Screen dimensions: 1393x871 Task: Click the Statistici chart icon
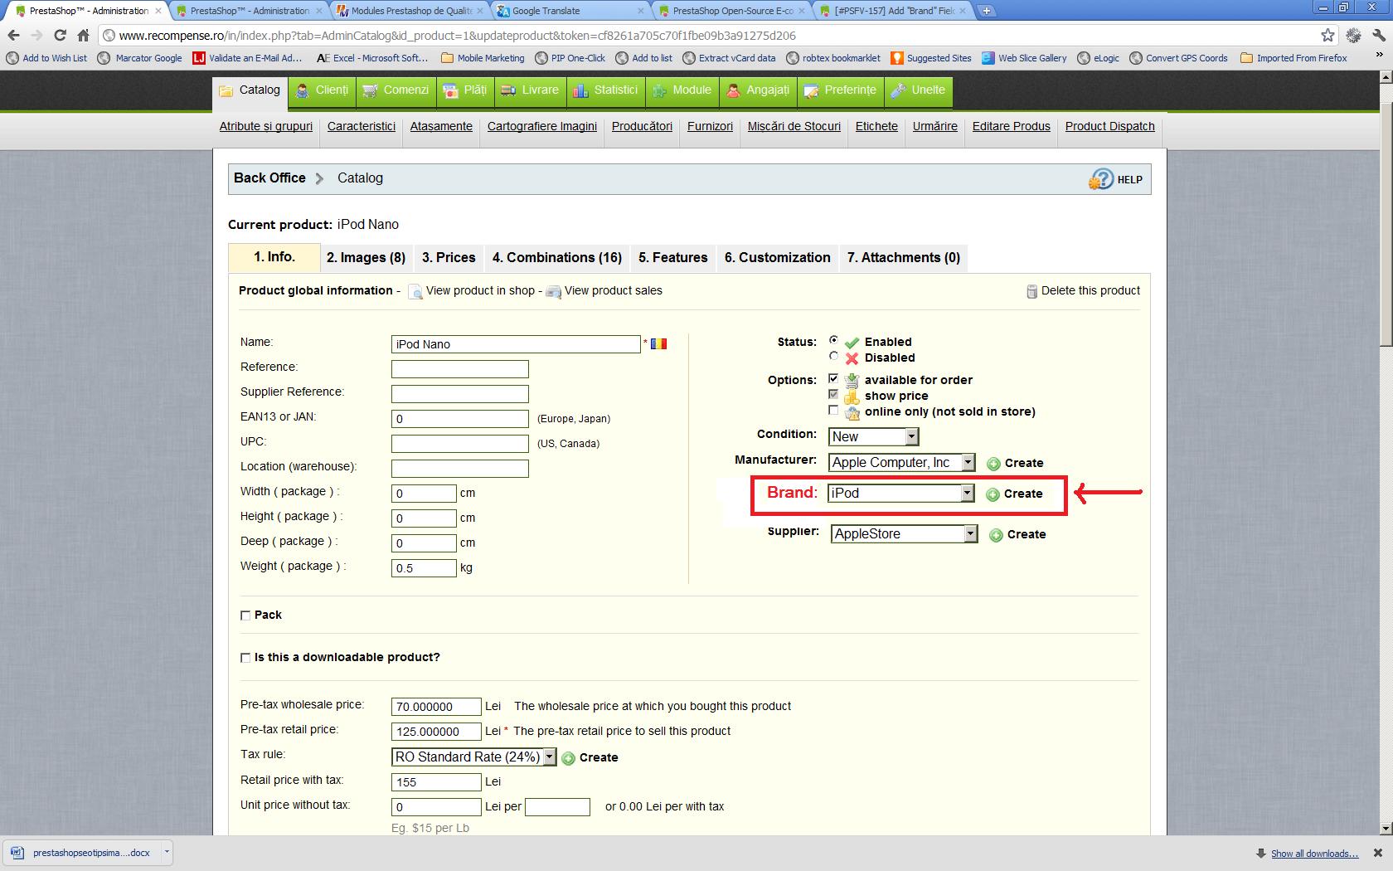(580, 90)
